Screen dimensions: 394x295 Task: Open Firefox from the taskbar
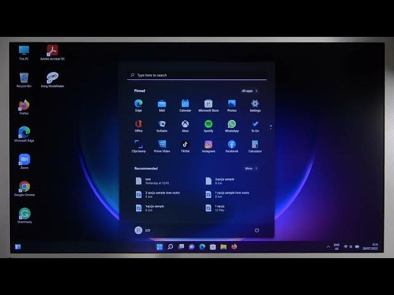click(234, 247)
